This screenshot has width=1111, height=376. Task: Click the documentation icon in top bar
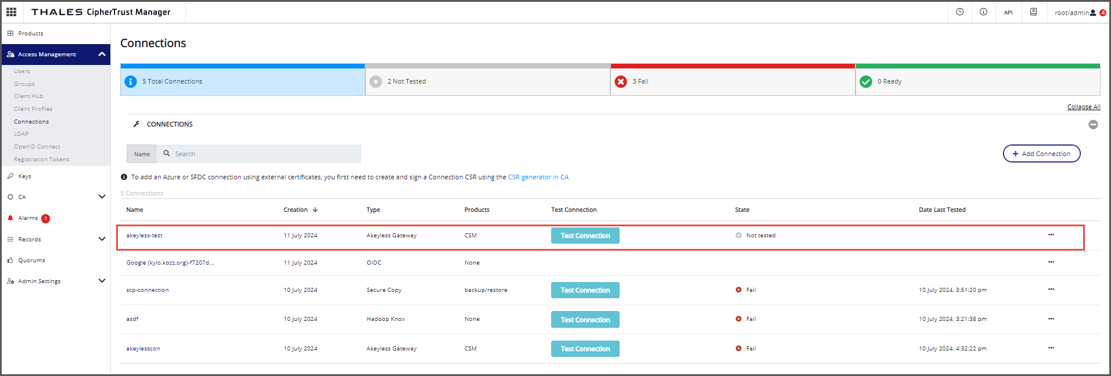(1034, 12)
